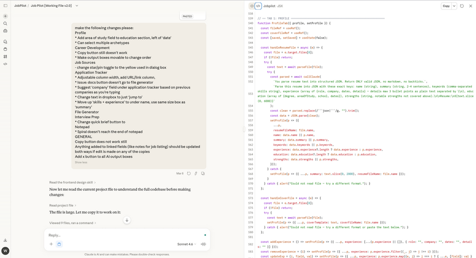
Task: Start a new chat with plus icon
Action: click(x=5, y=16)
